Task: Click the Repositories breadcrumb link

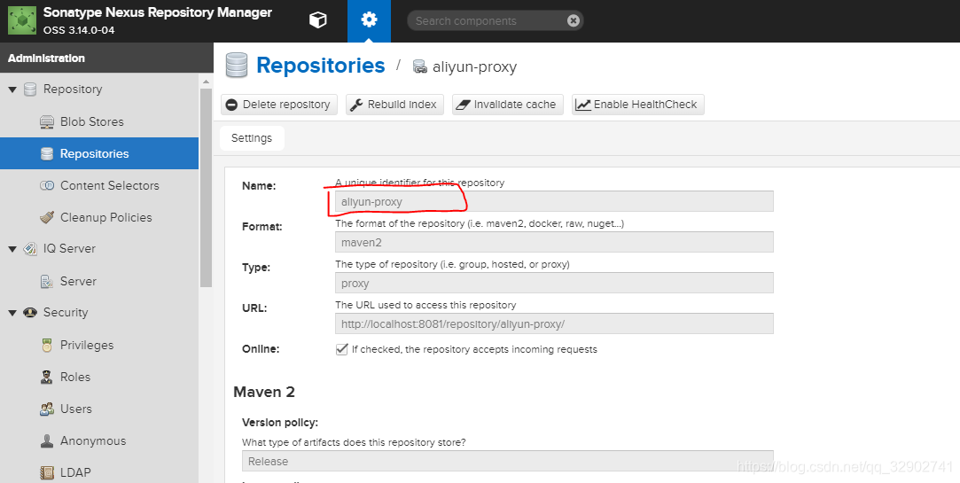Action: 320,66
